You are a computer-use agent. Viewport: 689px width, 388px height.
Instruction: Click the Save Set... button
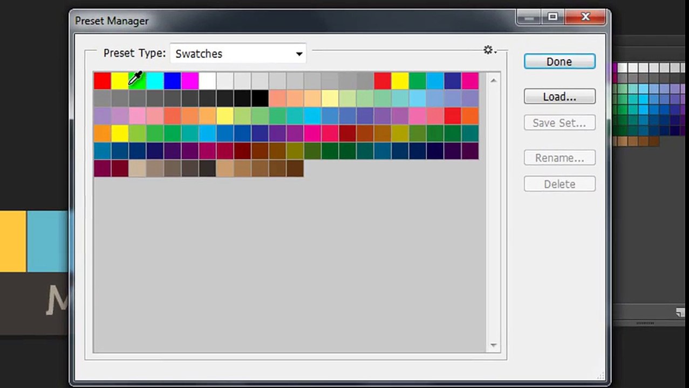pos(560,123)
